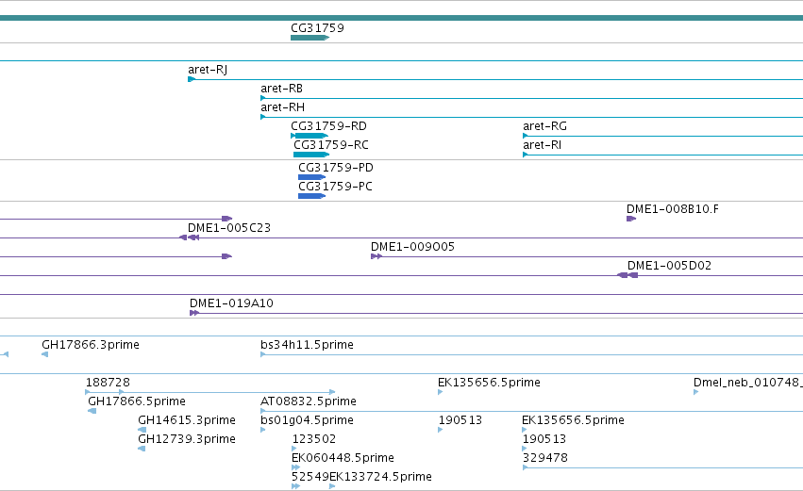803x491 pixels.
Task: Select the EK133724.5prime EST label
Action: pos(380,477)
